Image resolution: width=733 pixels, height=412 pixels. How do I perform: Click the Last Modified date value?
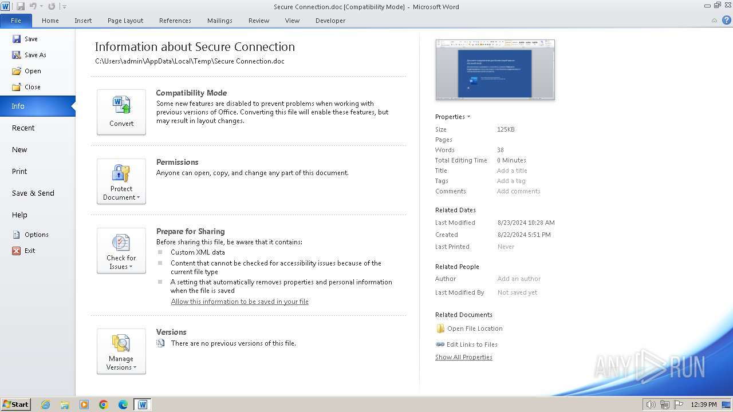[x=526, y=223]
